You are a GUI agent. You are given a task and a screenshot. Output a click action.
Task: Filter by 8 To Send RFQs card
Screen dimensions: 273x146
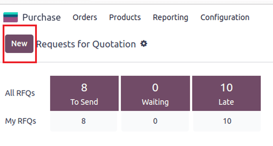coord(84,93)
